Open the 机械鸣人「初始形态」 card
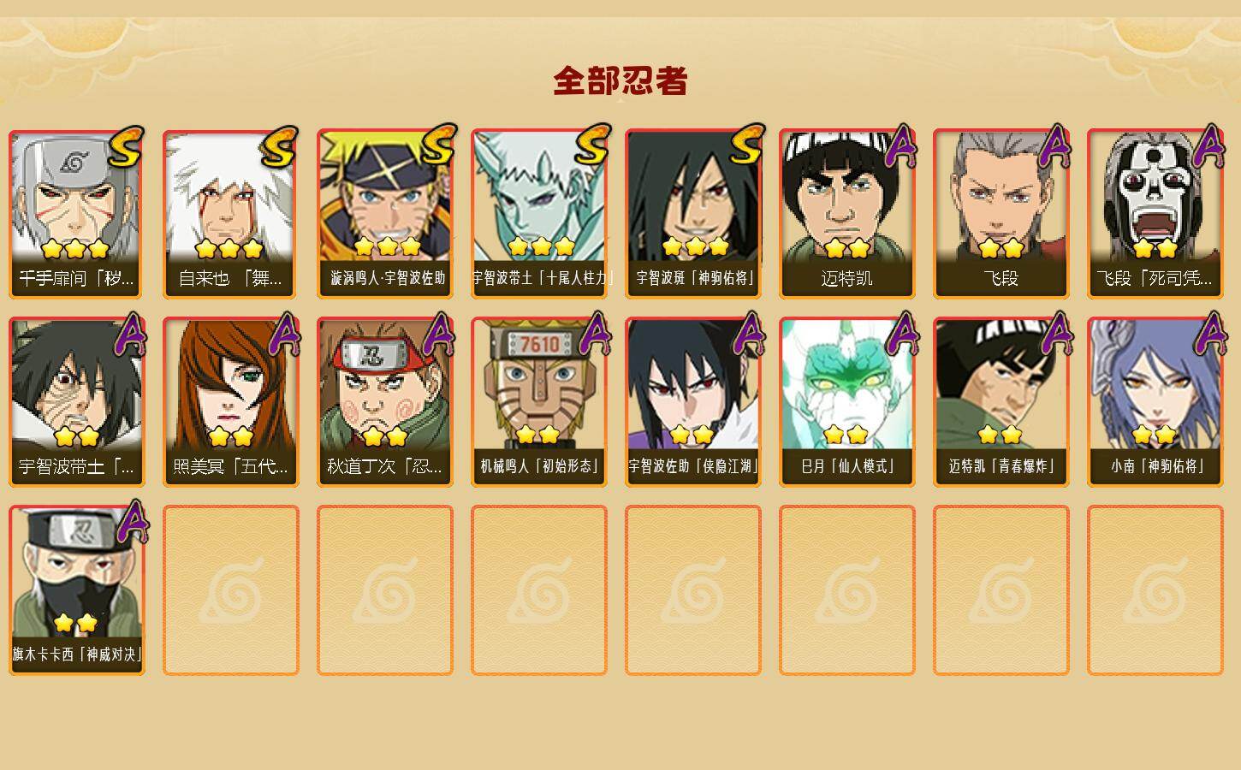 tap(539, 402)
